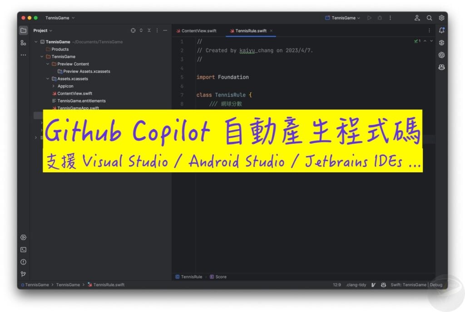Screen dimensions: 465x312
Task: Open the Git tool window icon
Action: tap(23, 274)
